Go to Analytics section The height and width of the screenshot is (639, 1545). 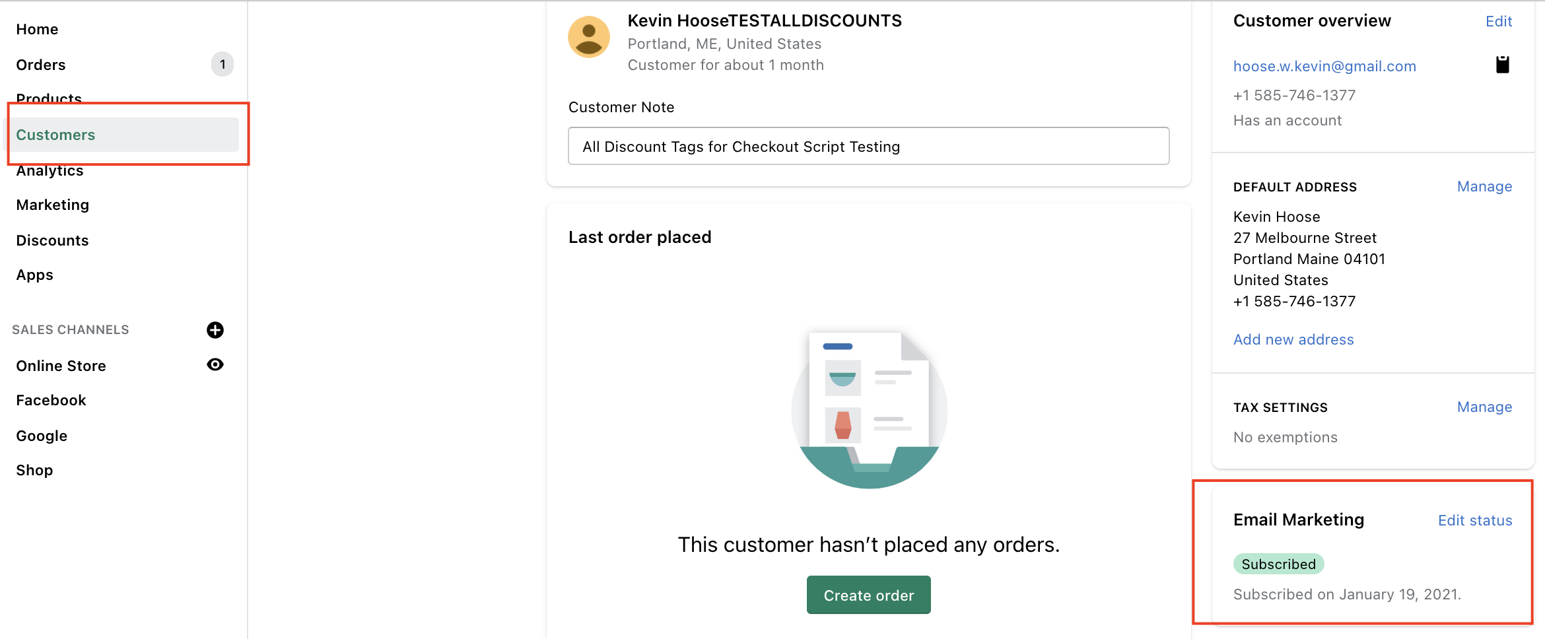pos(50,171)
